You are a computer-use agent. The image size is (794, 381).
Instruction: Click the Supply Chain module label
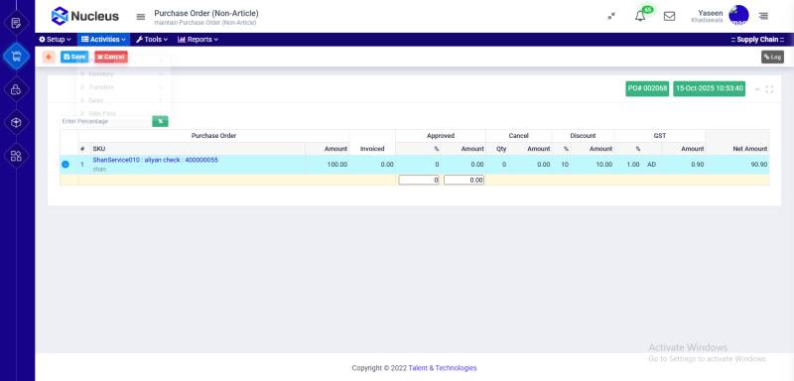757,40
